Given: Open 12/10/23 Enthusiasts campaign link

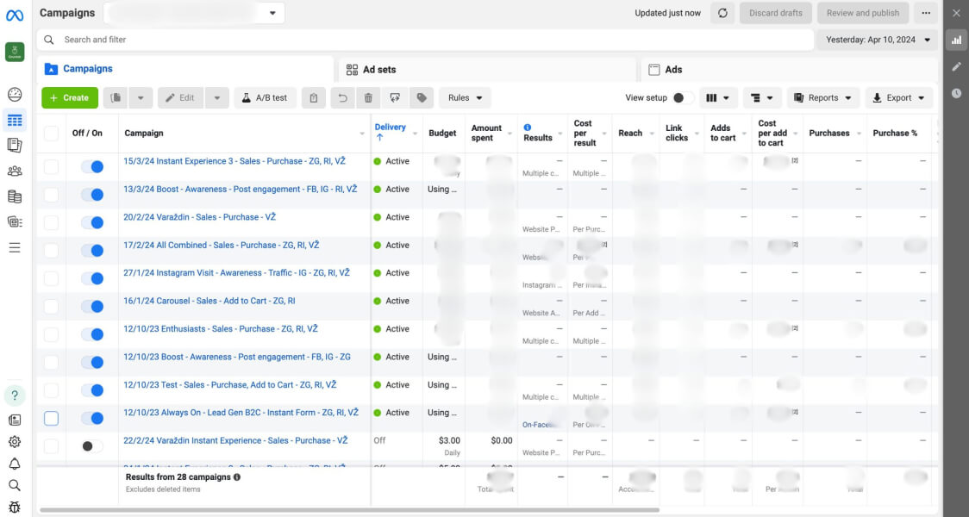Looking at the screenshot, I should coord(221,328).
